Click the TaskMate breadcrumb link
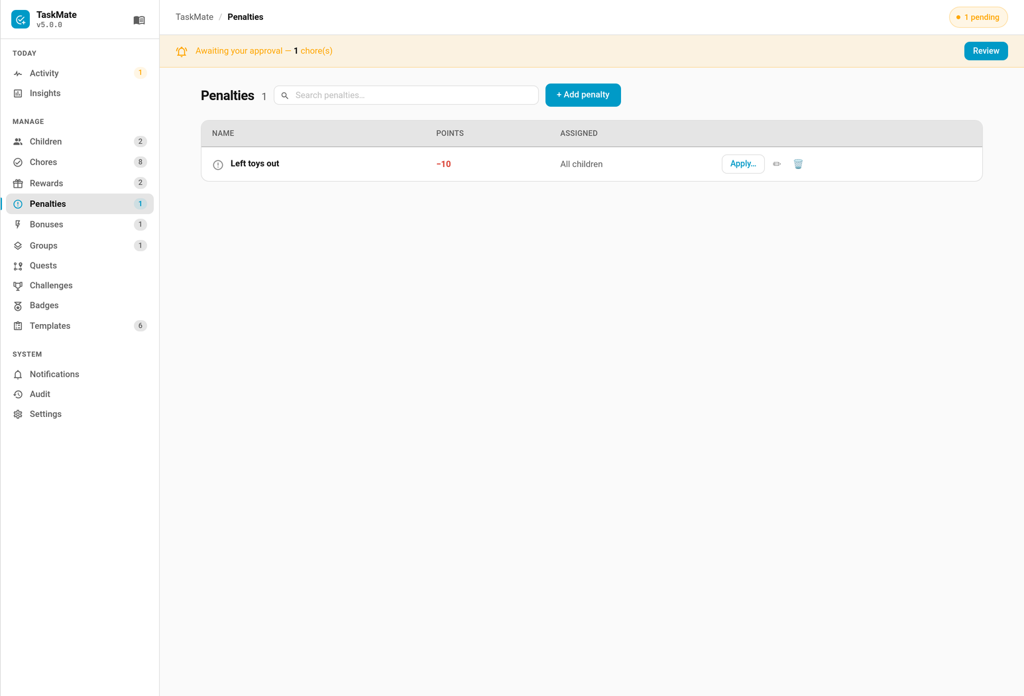This screenshot has height=696, width=1024. 194,17
